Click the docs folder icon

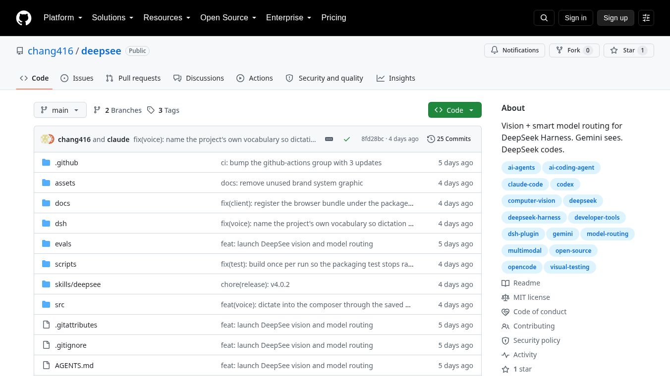tap(46, 203)
